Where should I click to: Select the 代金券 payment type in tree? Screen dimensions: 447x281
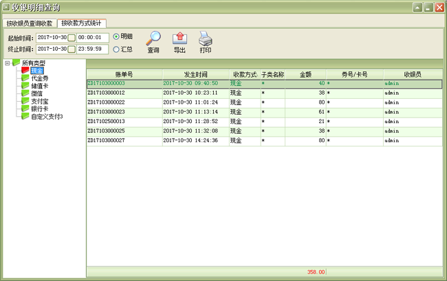39,78
